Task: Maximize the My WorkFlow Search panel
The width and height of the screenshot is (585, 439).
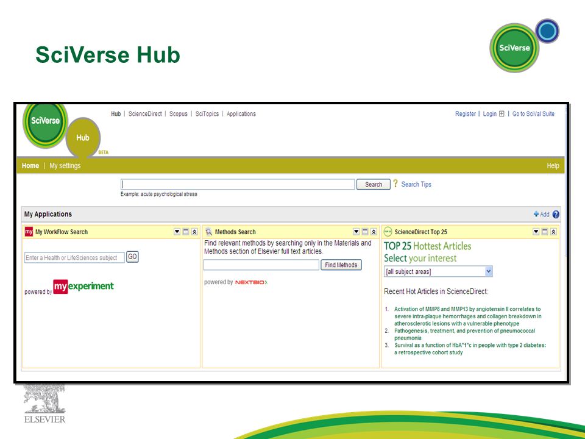Action: click(x=186, y=232)
